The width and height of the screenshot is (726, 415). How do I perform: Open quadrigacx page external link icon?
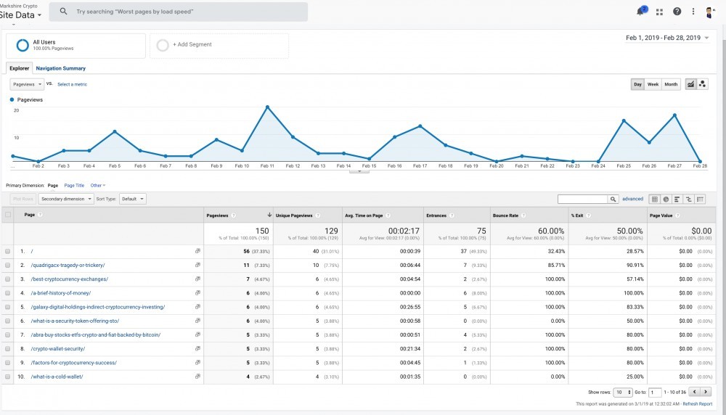click(197, 265)
